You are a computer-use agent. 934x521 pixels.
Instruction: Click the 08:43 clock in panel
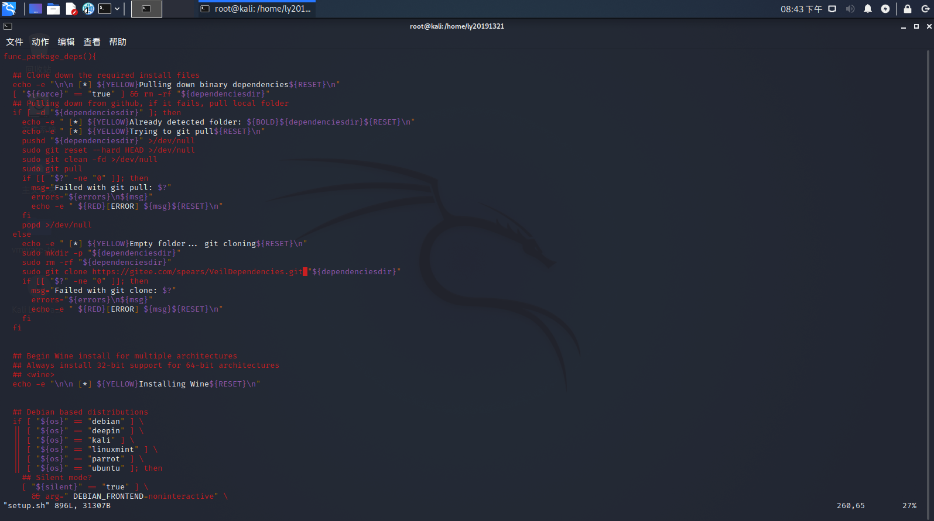[801, 9]
